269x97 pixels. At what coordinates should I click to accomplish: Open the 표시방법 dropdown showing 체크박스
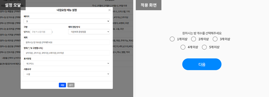[x=67, y=64]
